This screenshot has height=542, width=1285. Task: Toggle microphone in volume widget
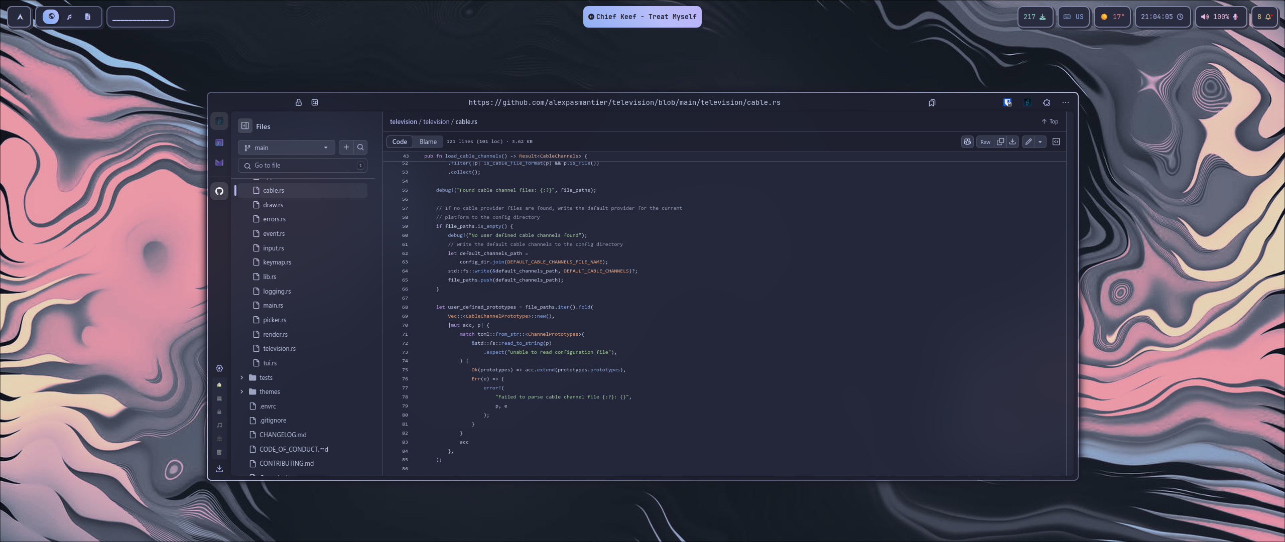pos(1235,17)
